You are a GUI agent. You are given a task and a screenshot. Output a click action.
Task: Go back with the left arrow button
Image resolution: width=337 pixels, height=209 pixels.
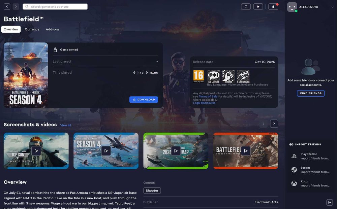[x=7, y=7]
